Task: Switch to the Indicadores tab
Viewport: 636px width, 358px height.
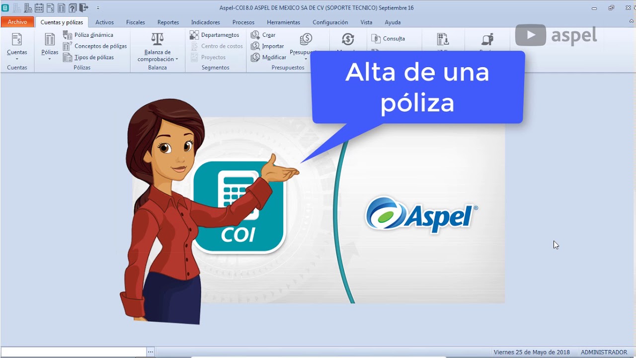Action: click(x=205, y=22)
